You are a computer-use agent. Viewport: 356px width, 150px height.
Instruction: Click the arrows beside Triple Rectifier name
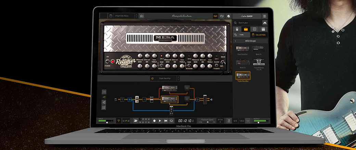[x=178, y=78]
